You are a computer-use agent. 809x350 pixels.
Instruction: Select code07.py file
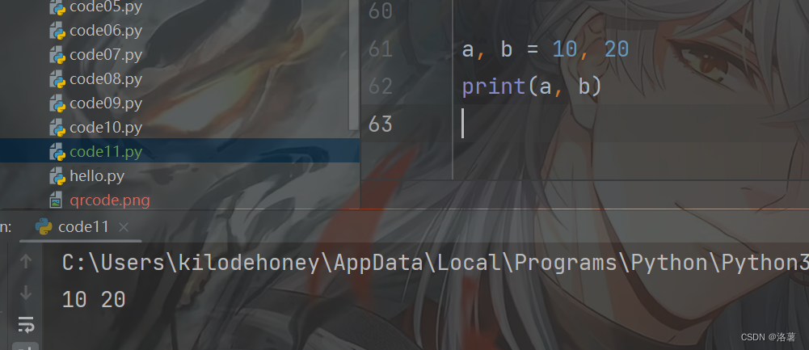click(x=106, y=55)
